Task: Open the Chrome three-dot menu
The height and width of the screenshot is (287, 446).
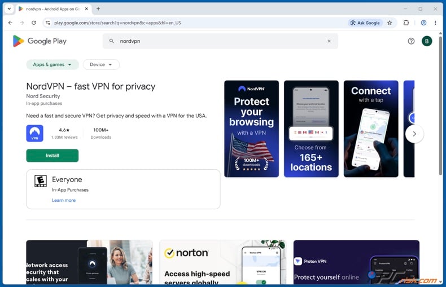Action: pyautogui.click(x=435, y=23)
